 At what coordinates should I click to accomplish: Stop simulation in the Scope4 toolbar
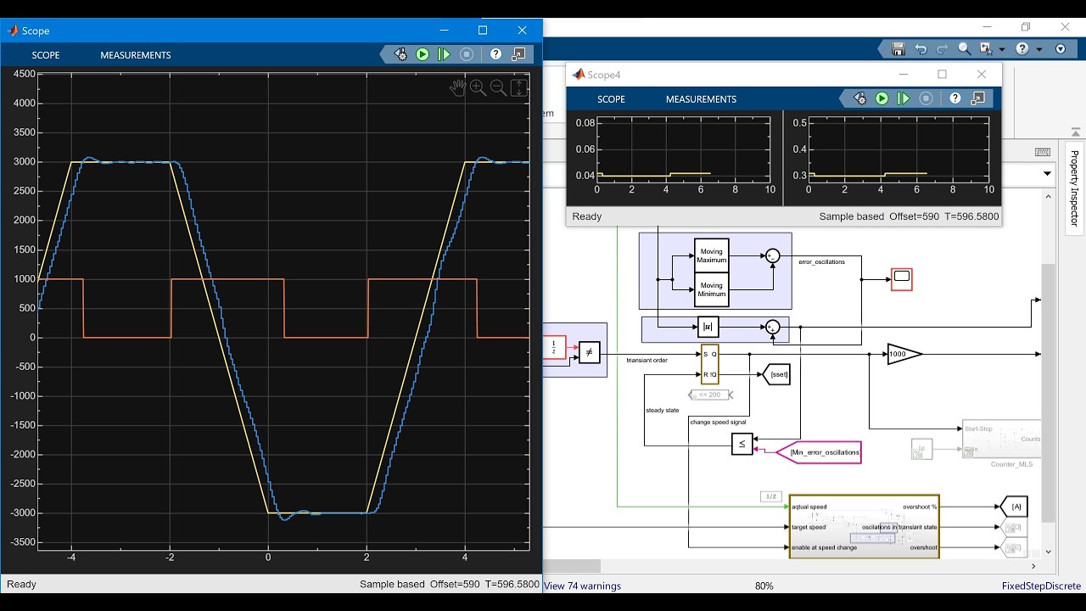926,98
